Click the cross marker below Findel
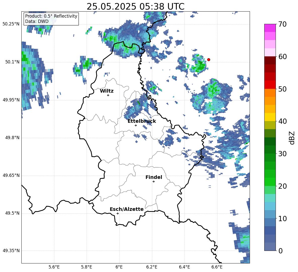Viewport: 298px width, 272px height. pyautogui.click(x=154, y=182)
